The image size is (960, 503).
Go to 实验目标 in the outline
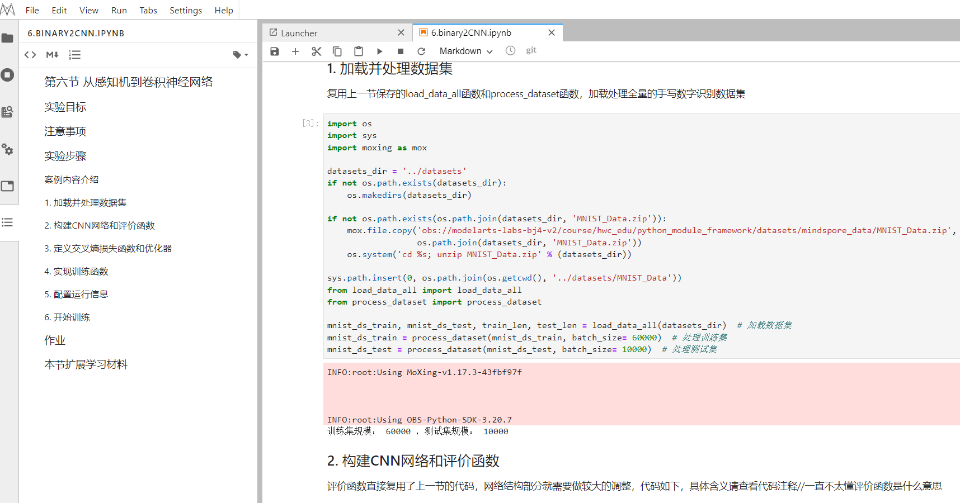(65, 107)
